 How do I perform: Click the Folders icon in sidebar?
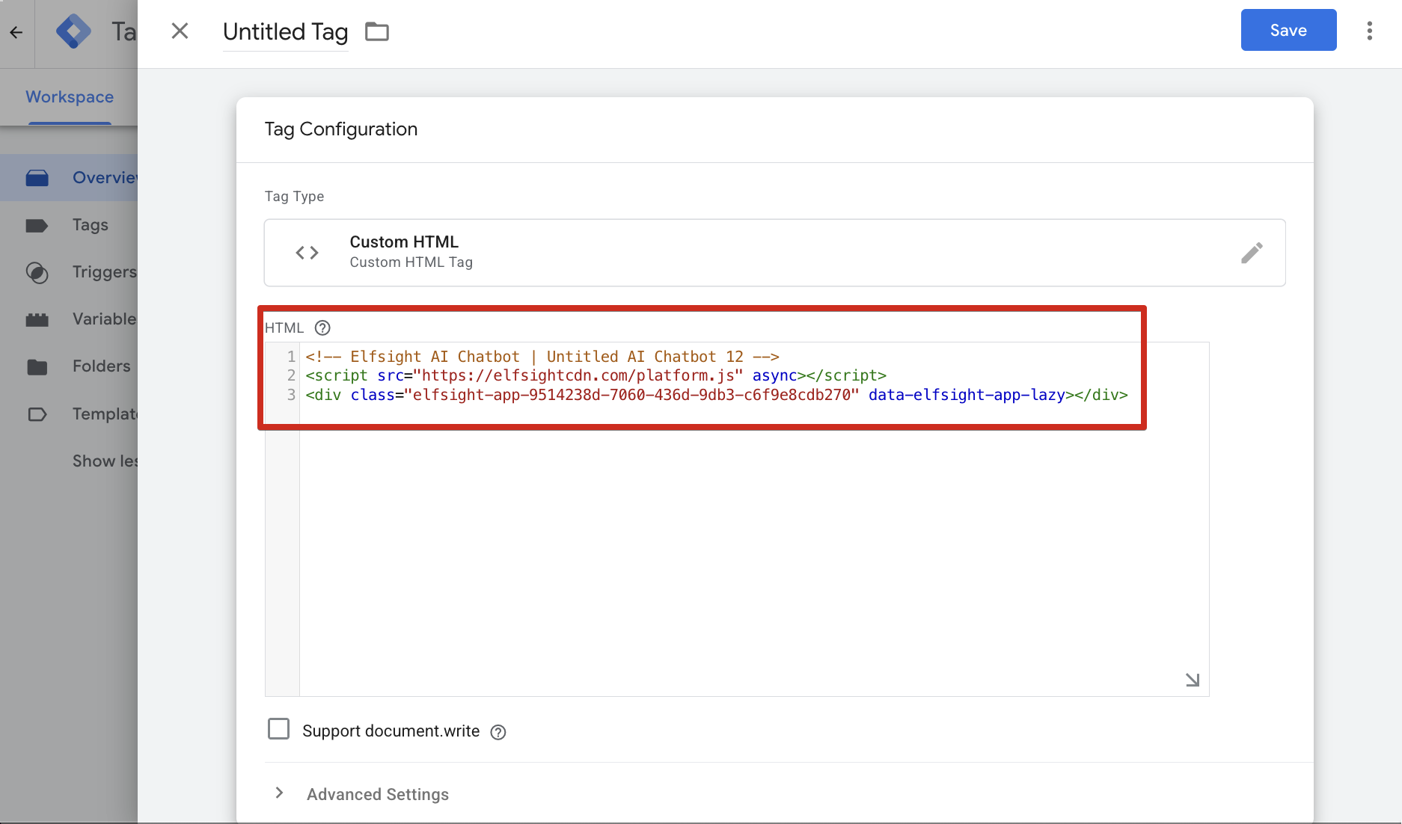pyautogui.click(x=37, y=367)
